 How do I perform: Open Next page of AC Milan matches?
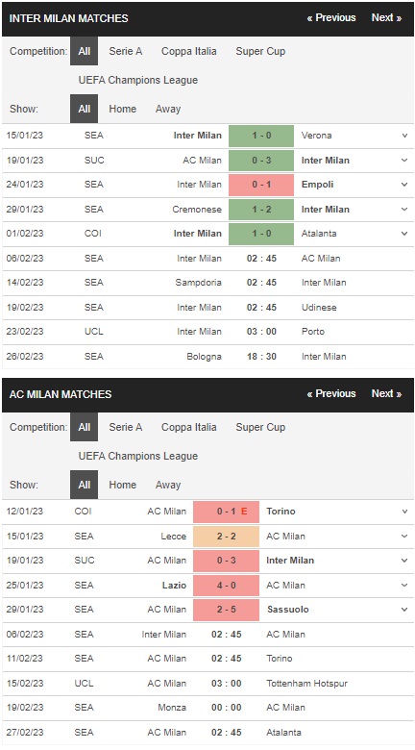click(386, 393)
